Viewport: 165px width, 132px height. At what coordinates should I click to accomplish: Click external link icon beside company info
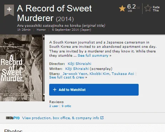[102, 118]
